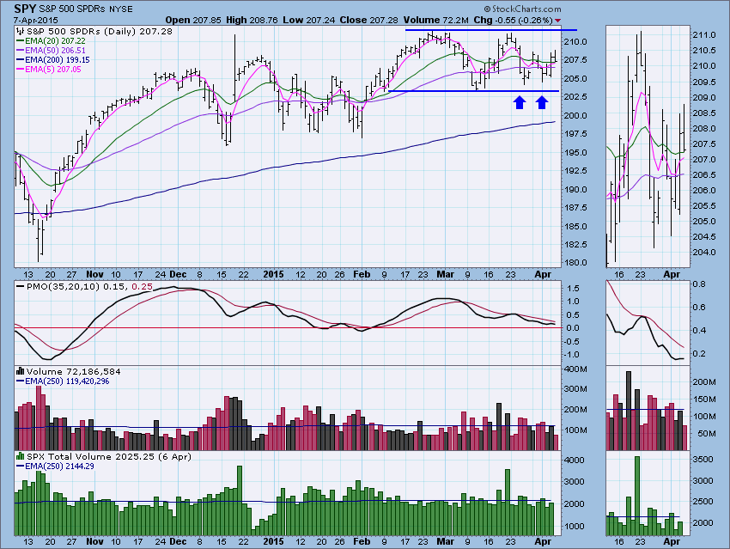Click the EMA(50) 206.51 legend entry
This screenshot has width=730, height=549.
coord(56,51)
